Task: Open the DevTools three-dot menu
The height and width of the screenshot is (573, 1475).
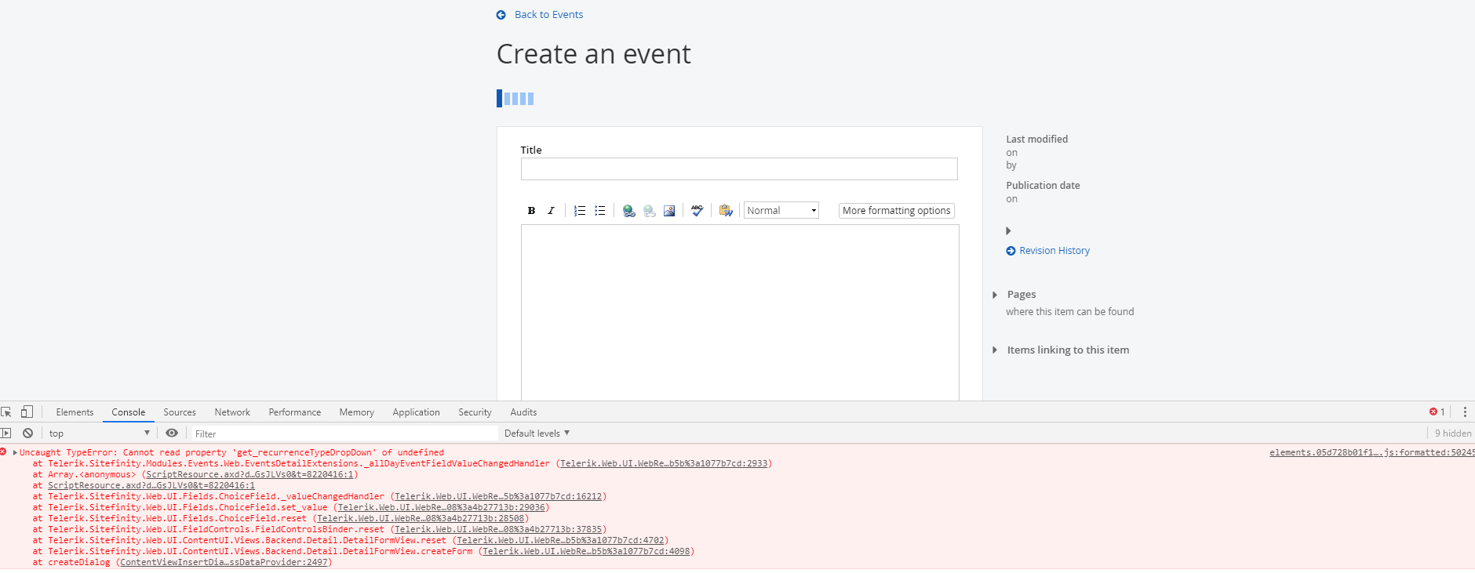Action: pyautogui.click(x=1465, y=412)
